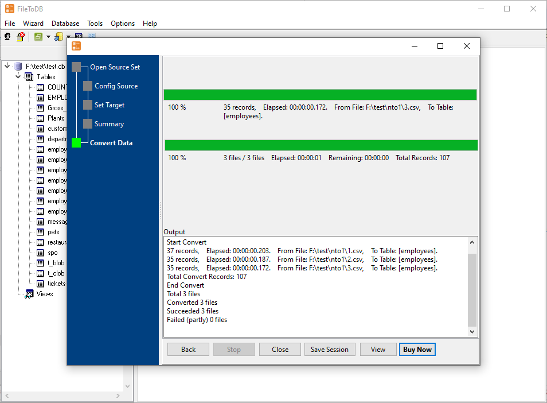Click the top green 100% progress bar
Image resolution: width=547 pixels, height=403 pixels.
[320, 95]
